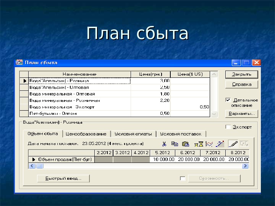The height and width of the screenshot is (206, 275).
Task: Select the Условия поставок tab
Action: pos(181,134)
